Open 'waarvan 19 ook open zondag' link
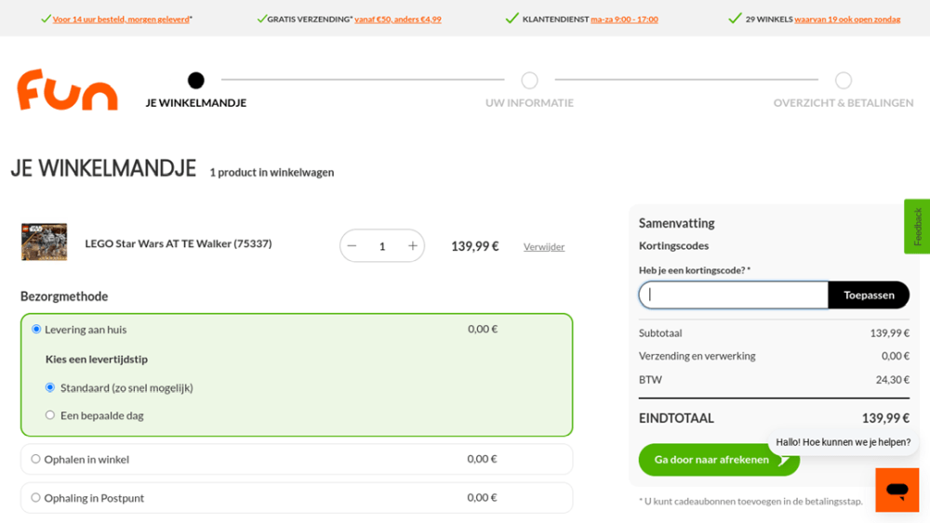The width and height of the screenshot is (930, 523). click(x=846, y=20)
